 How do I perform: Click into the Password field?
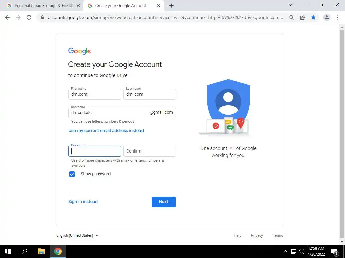[95, 151]
